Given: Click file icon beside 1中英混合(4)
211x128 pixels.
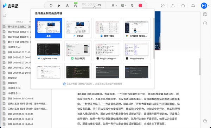Looking at the screenshot, I should [4, 47].
